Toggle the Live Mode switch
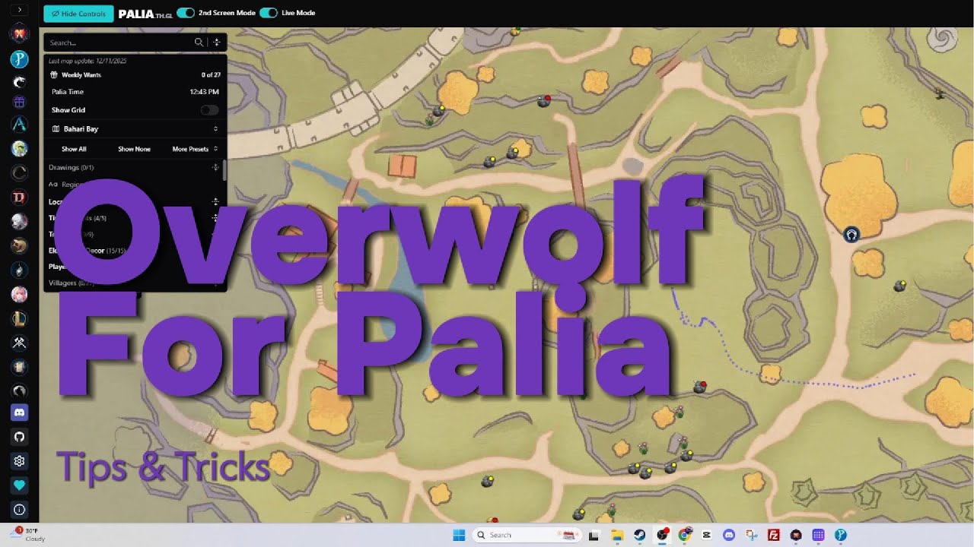 point(268,13)
